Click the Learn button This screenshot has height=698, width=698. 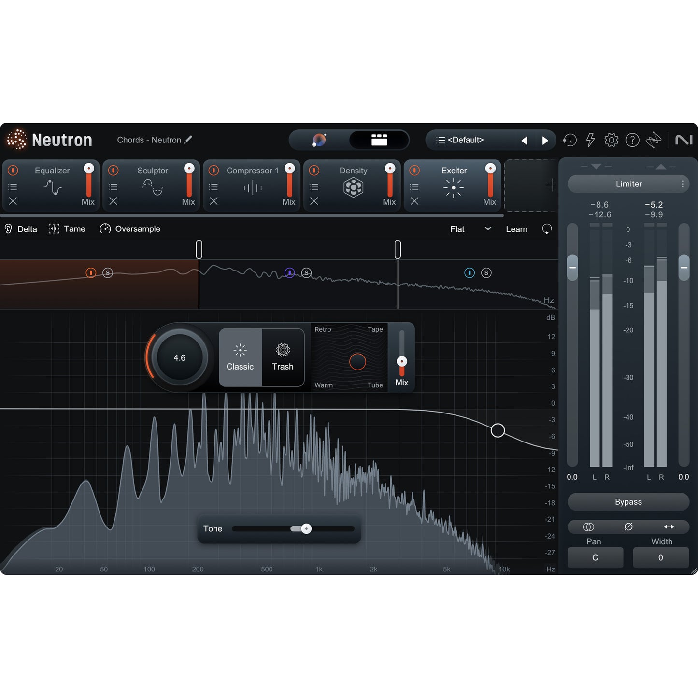click(x=516, y=229)
